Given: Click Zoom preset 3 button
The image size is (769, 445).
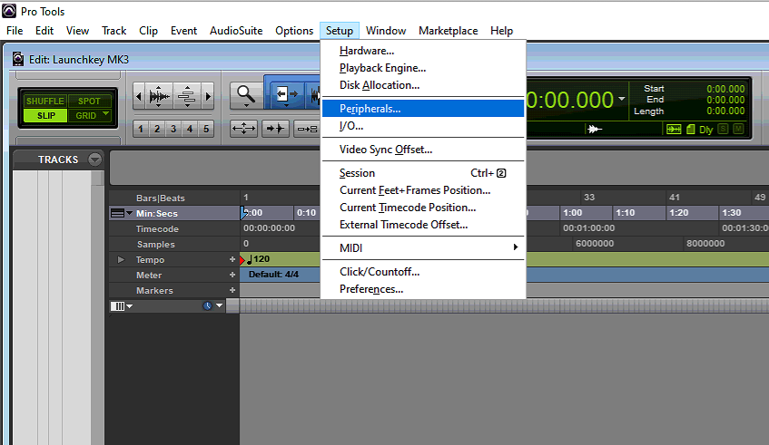Looking at the screenshot, I should [173, 129].
